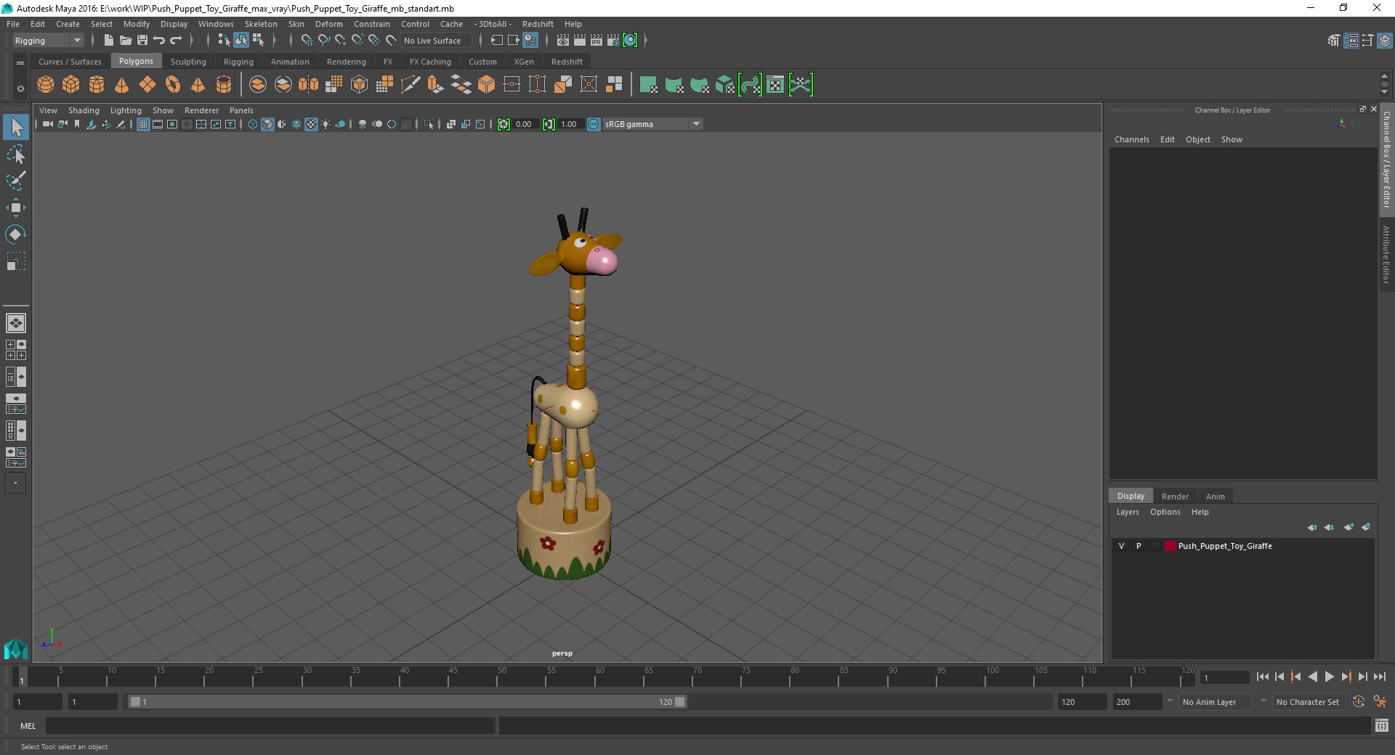Toggle visibility V of Push_Puppet_Toy_Giraffe layer
Image resolution: width=1395 pixels, height=755 pixels.
point(1121,546)
